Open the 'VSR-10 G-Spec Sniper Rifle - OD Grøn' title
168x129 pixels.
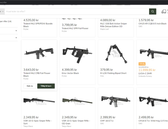coord(76,122)
